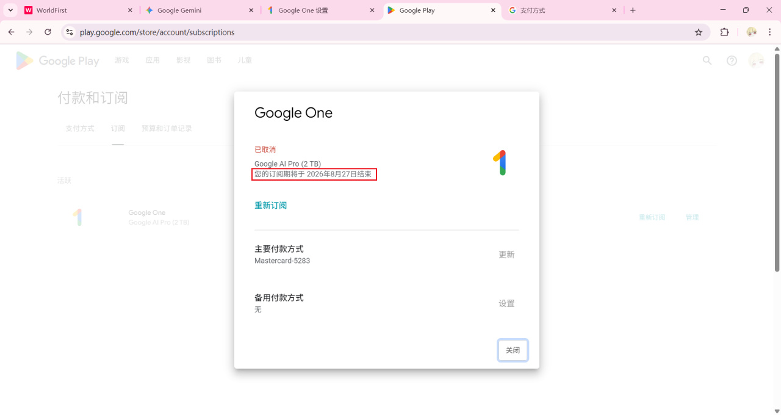Click the Google Play logo
781x415 pixels.
coord(57,60)
